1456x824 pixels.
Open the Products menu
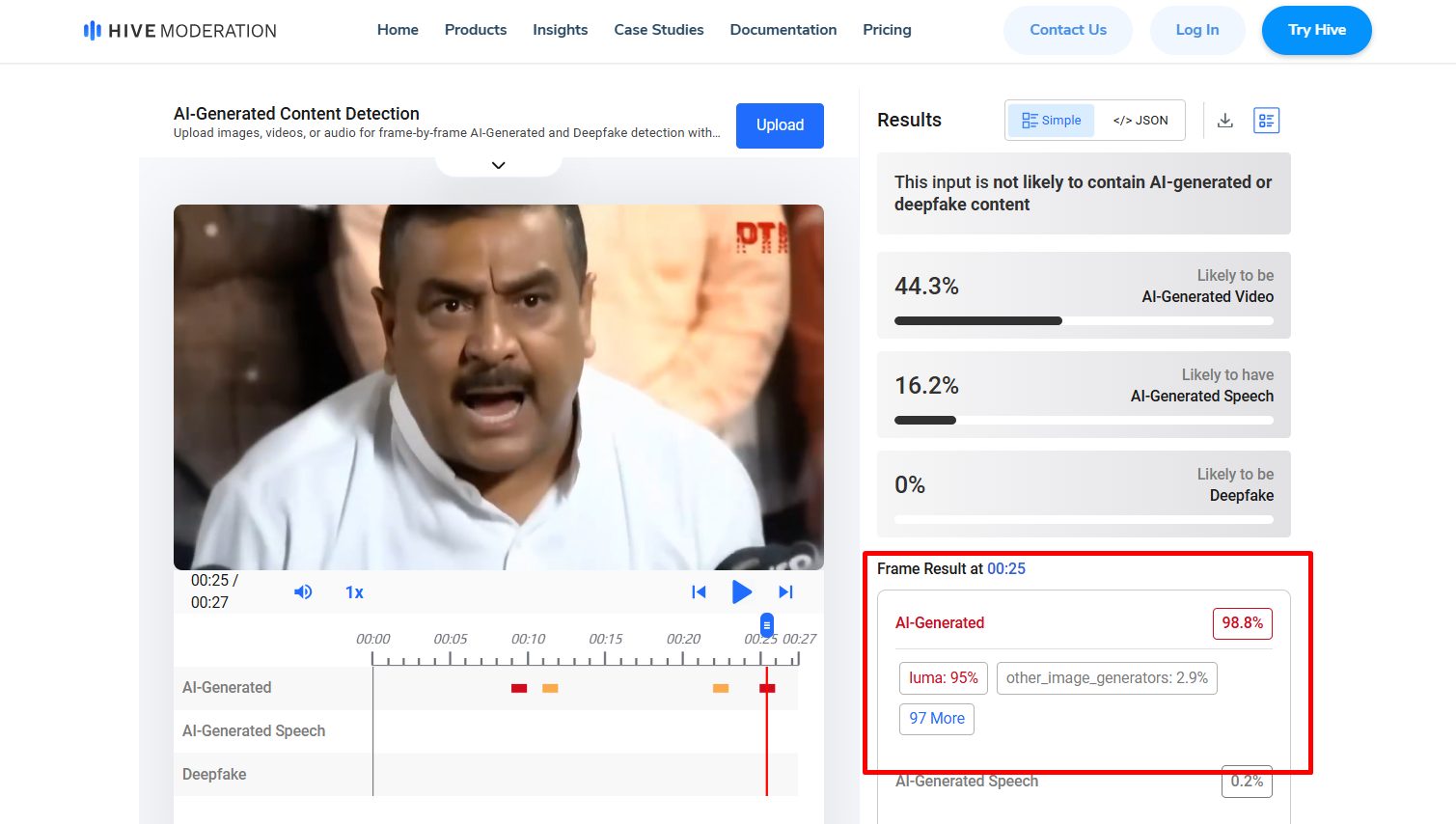pyautogui.click(x=476, y=30)
